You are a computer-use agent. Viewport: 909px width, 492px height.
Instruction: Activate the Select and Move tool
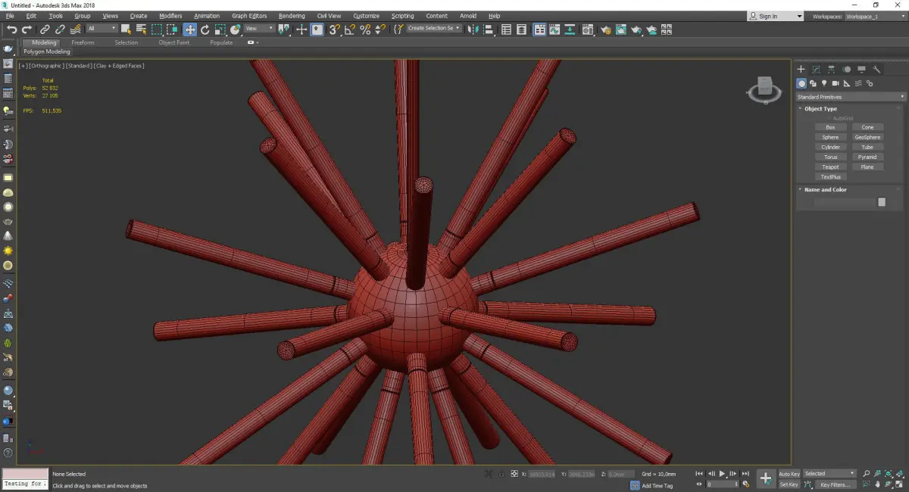coord(189,30)
